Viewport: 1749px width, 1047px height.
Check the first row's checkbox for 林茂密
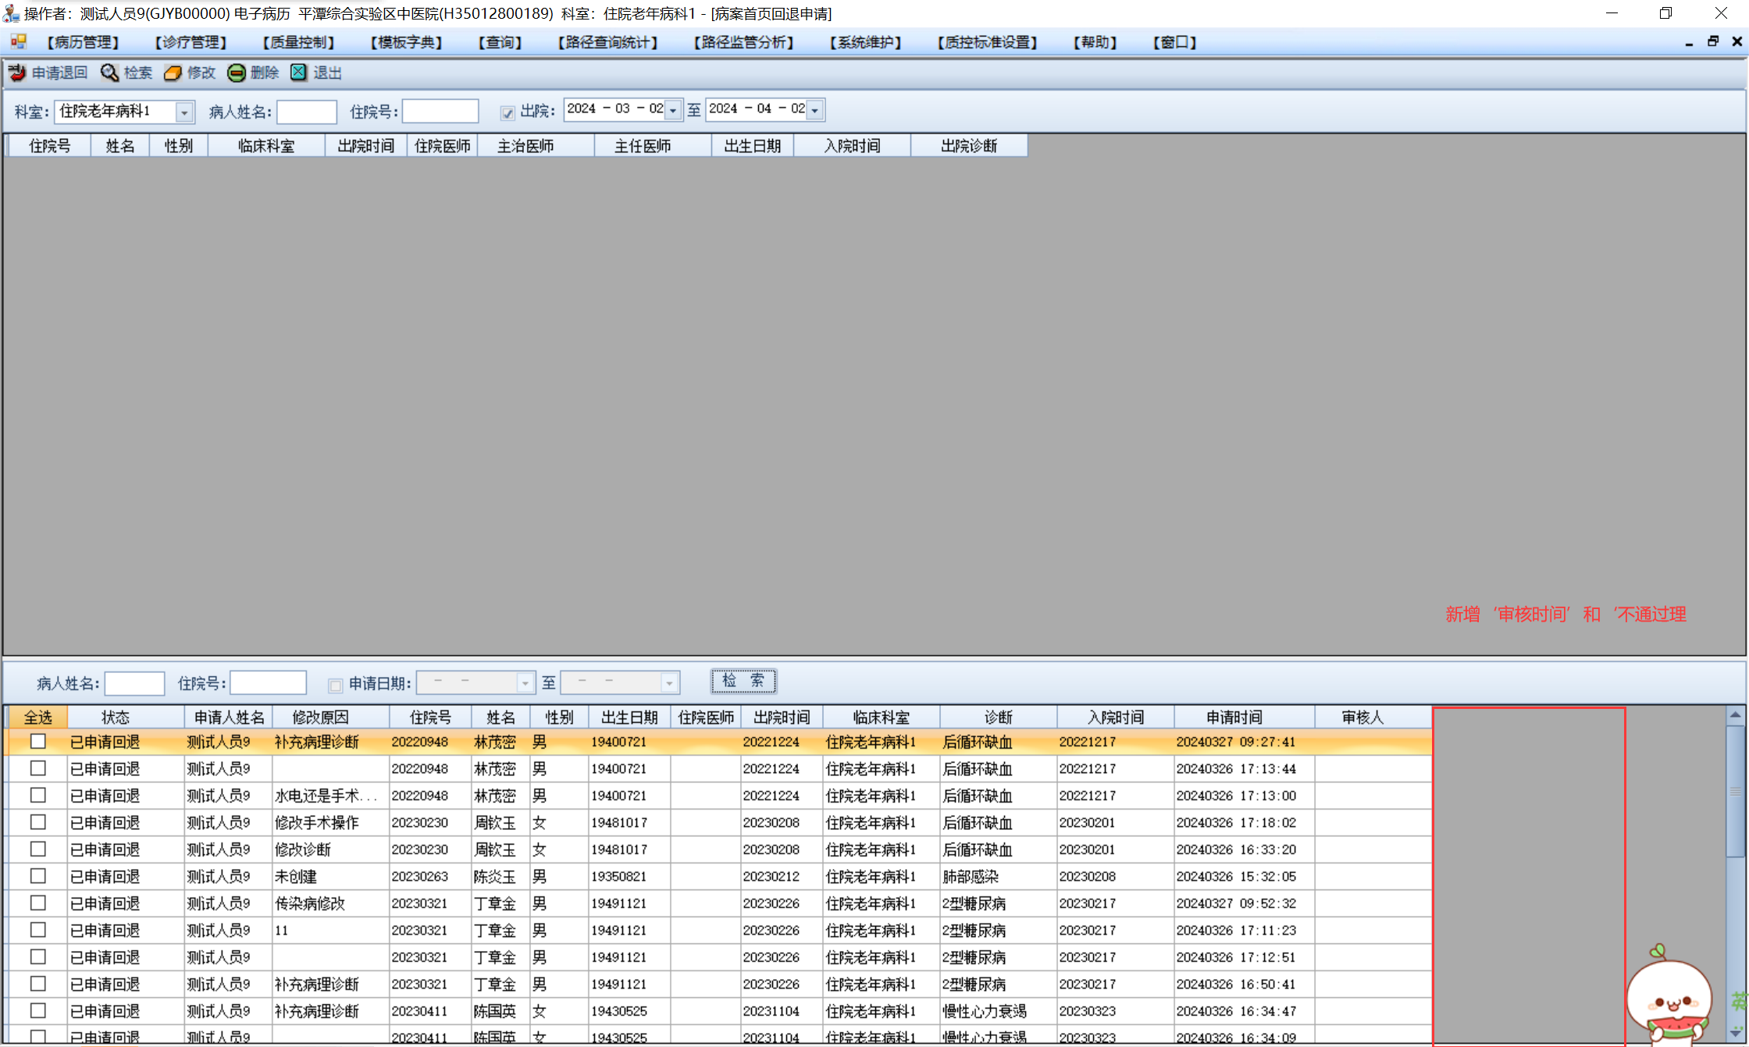click(x=37, y=742)
